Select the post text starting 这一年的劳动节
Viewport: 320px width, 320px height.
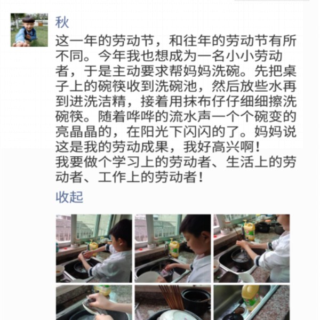176,109
